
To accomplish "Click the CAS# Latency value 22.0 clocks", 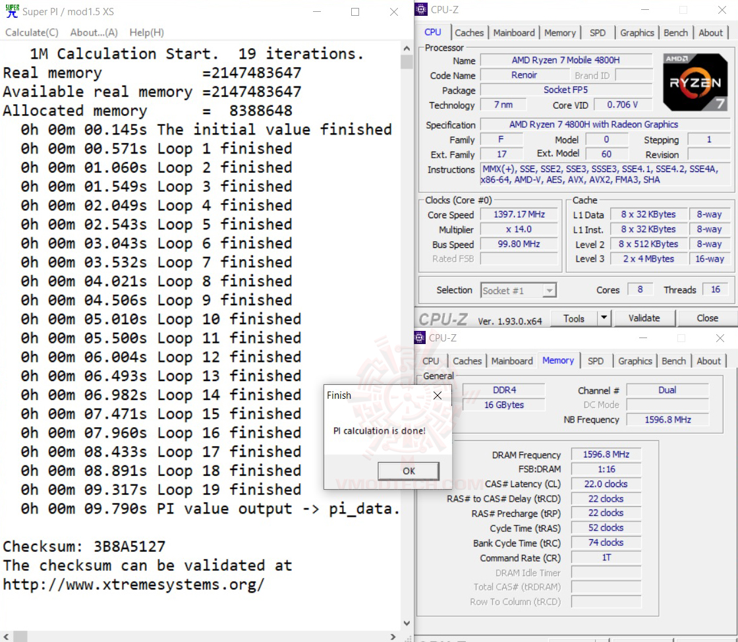I will 606,484.
